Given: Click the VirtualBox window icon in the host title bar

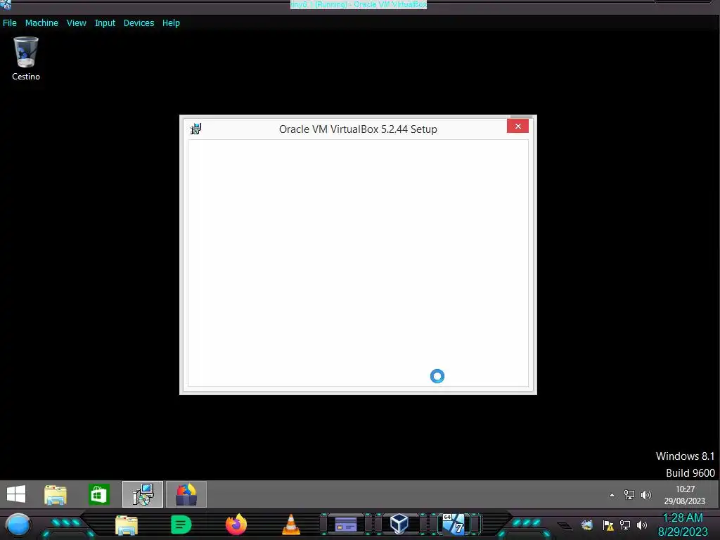Looking at the screenshot, I should pyautogui.click(x=6, y=5).
